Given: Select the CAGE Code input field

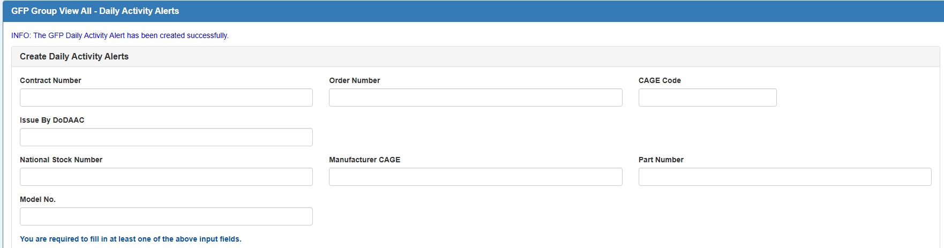Looking at the screenshot, I should [x=707, y=97].
